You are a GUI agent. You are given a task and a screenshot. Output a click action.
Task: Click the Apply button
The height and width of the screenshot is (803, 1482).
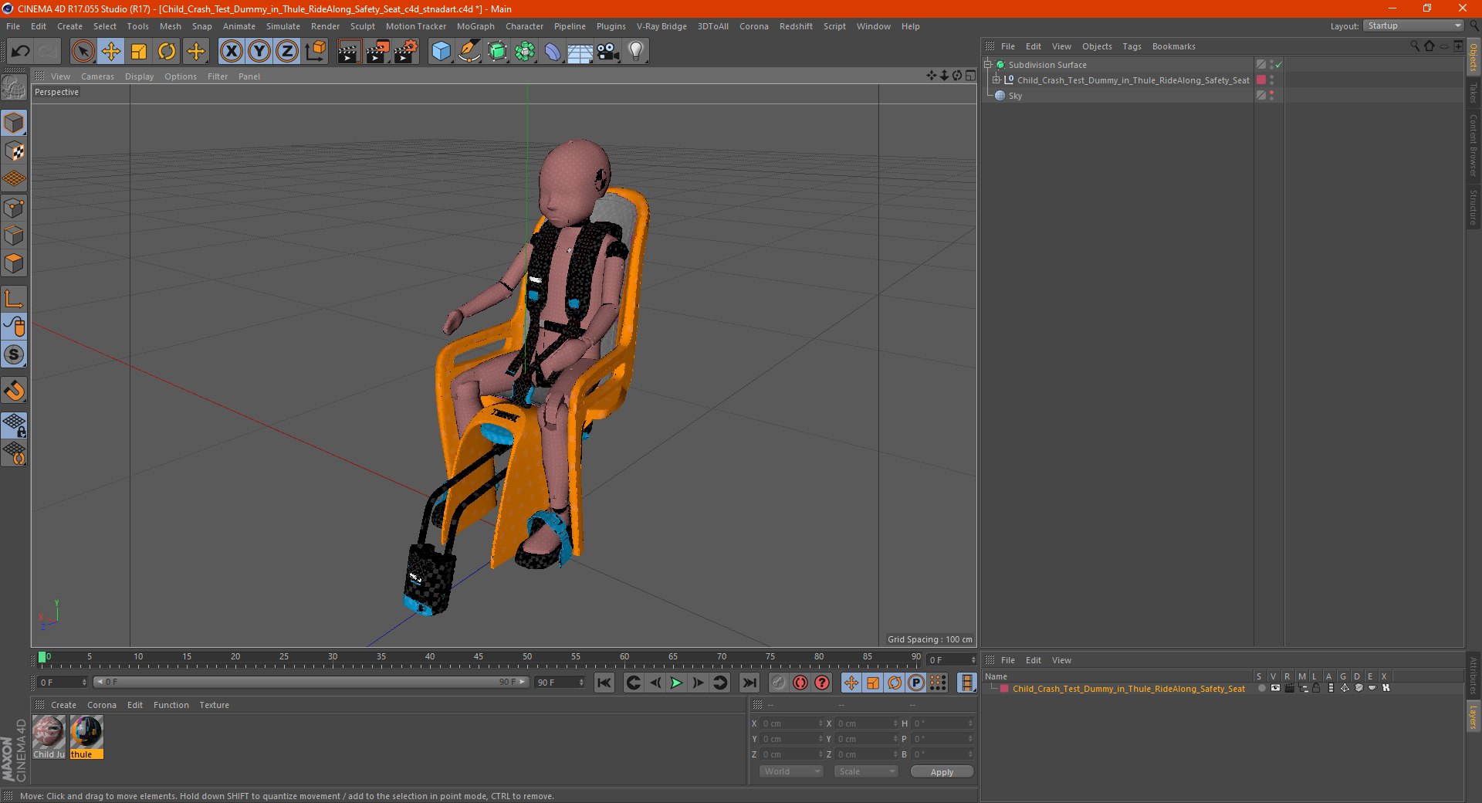coord(942,772)
